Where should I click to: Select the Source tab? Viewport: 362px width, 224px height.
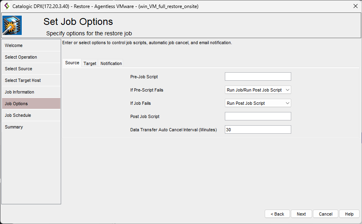pos(72,63)
